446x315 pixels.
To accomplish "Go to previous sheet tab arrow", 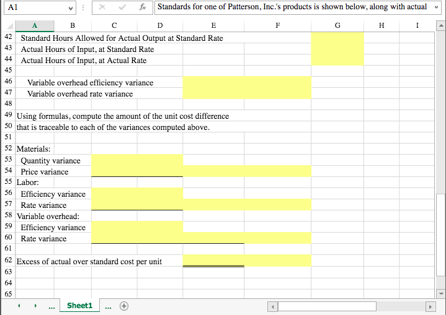I will click(x=19, y=306).
